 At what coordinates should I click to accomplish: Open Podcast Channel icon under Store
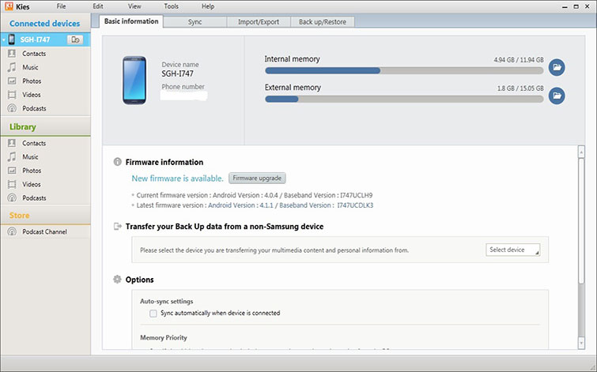pyautogui.click(x=12, y=231)
